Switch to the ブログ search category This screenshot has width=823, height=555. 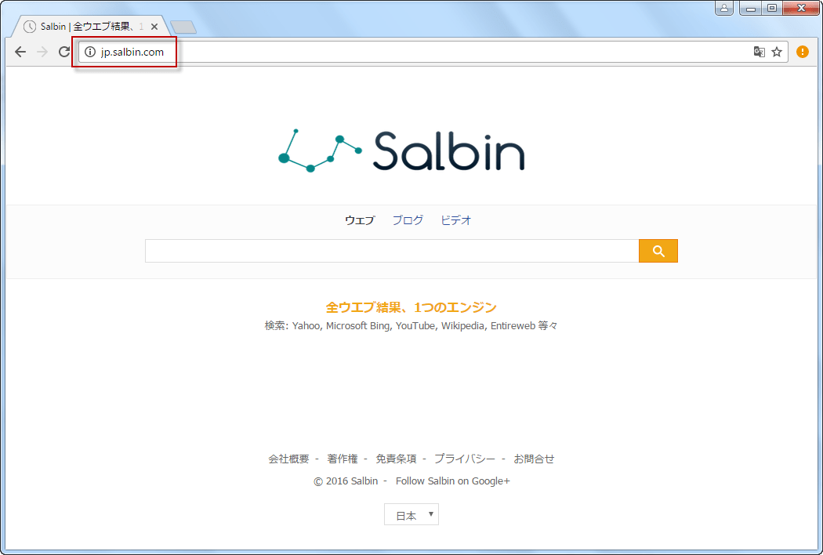tap(408, 220)
